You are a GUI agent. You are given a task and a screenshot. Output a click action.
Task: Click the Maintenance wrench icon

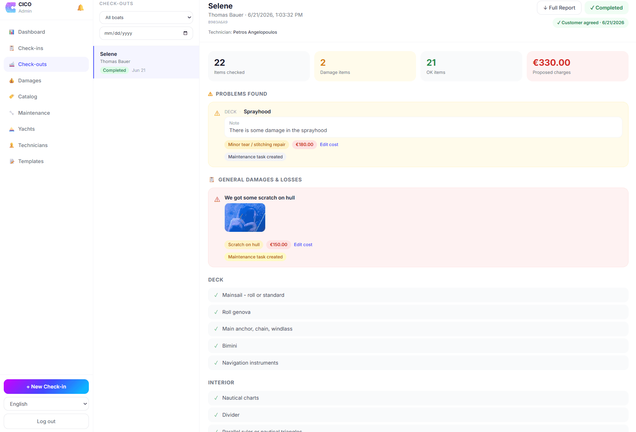coord(12,113)
